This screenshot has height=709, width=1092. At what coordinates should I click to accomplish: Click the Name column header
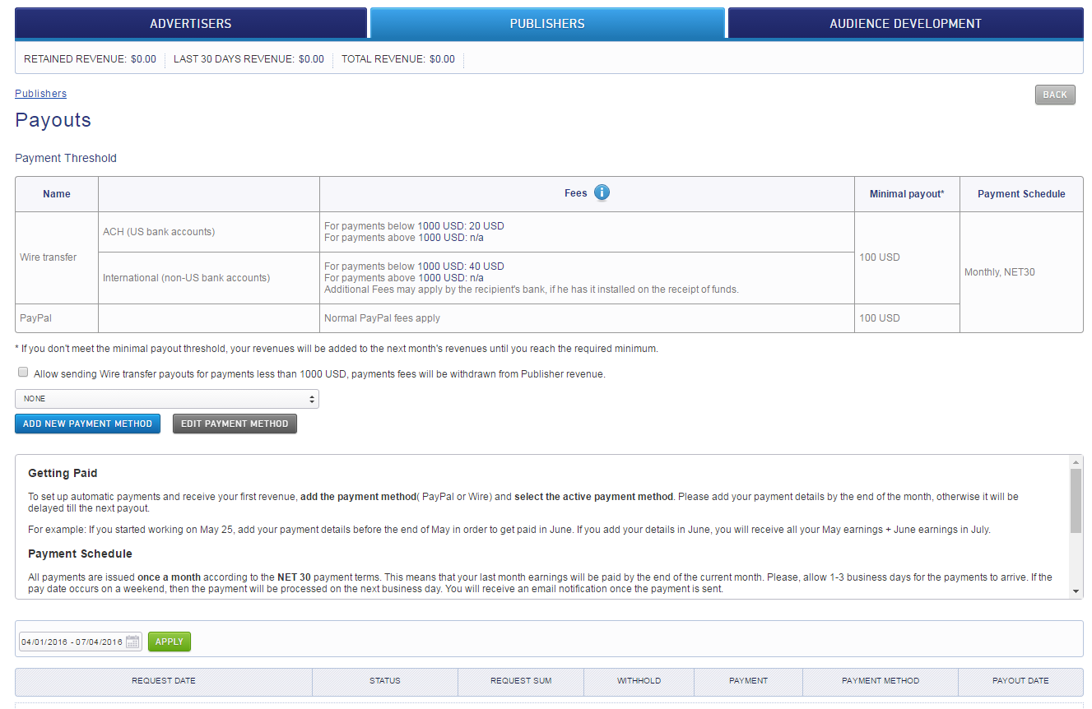(x=57, y=194)
